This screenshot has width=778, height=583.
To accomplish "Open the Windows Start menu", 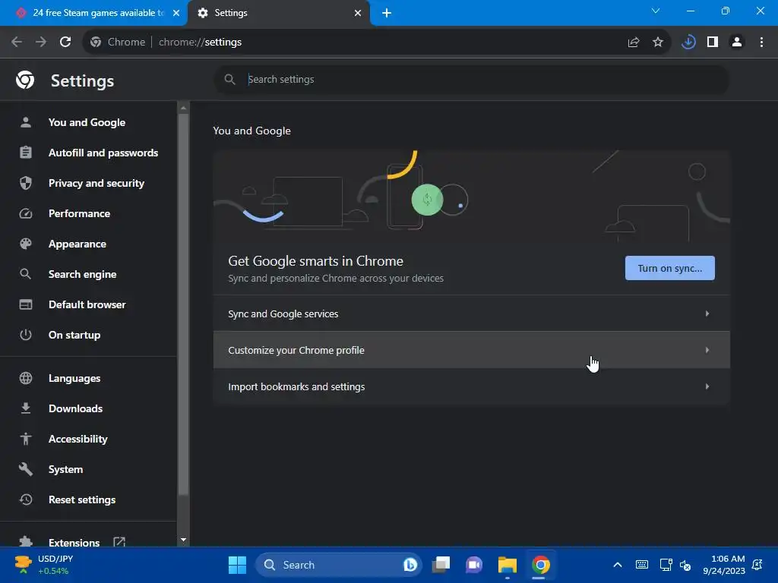I will click(237, 565).
